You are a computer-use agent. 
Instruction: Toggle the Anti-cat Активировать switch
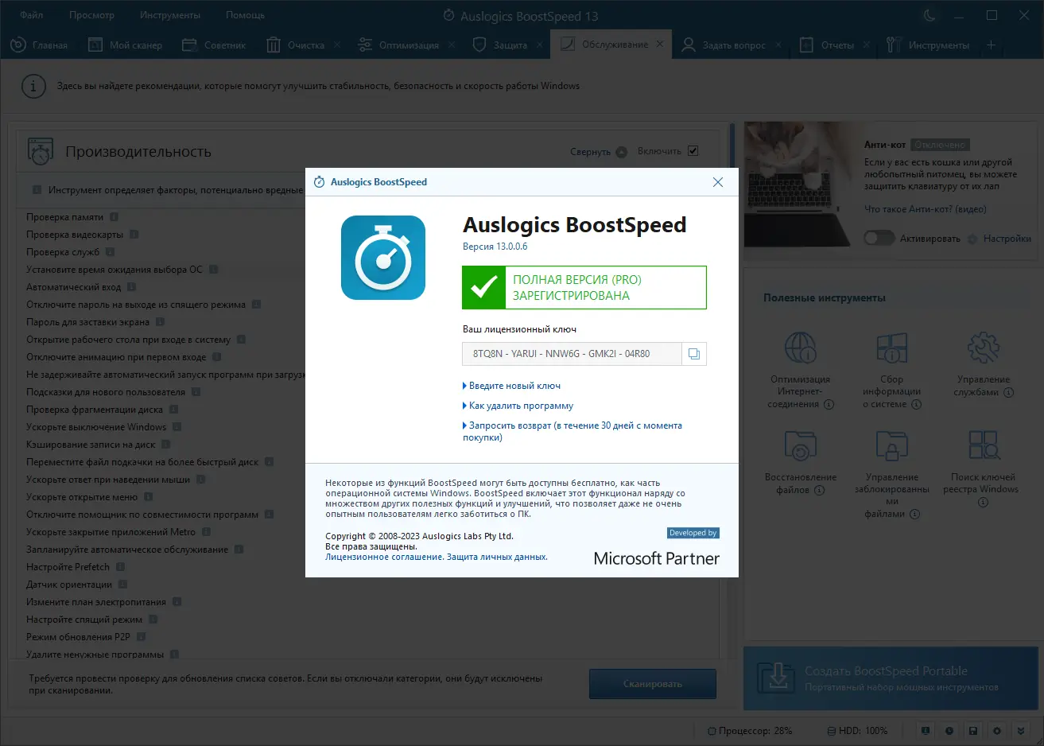coord(879,239)
